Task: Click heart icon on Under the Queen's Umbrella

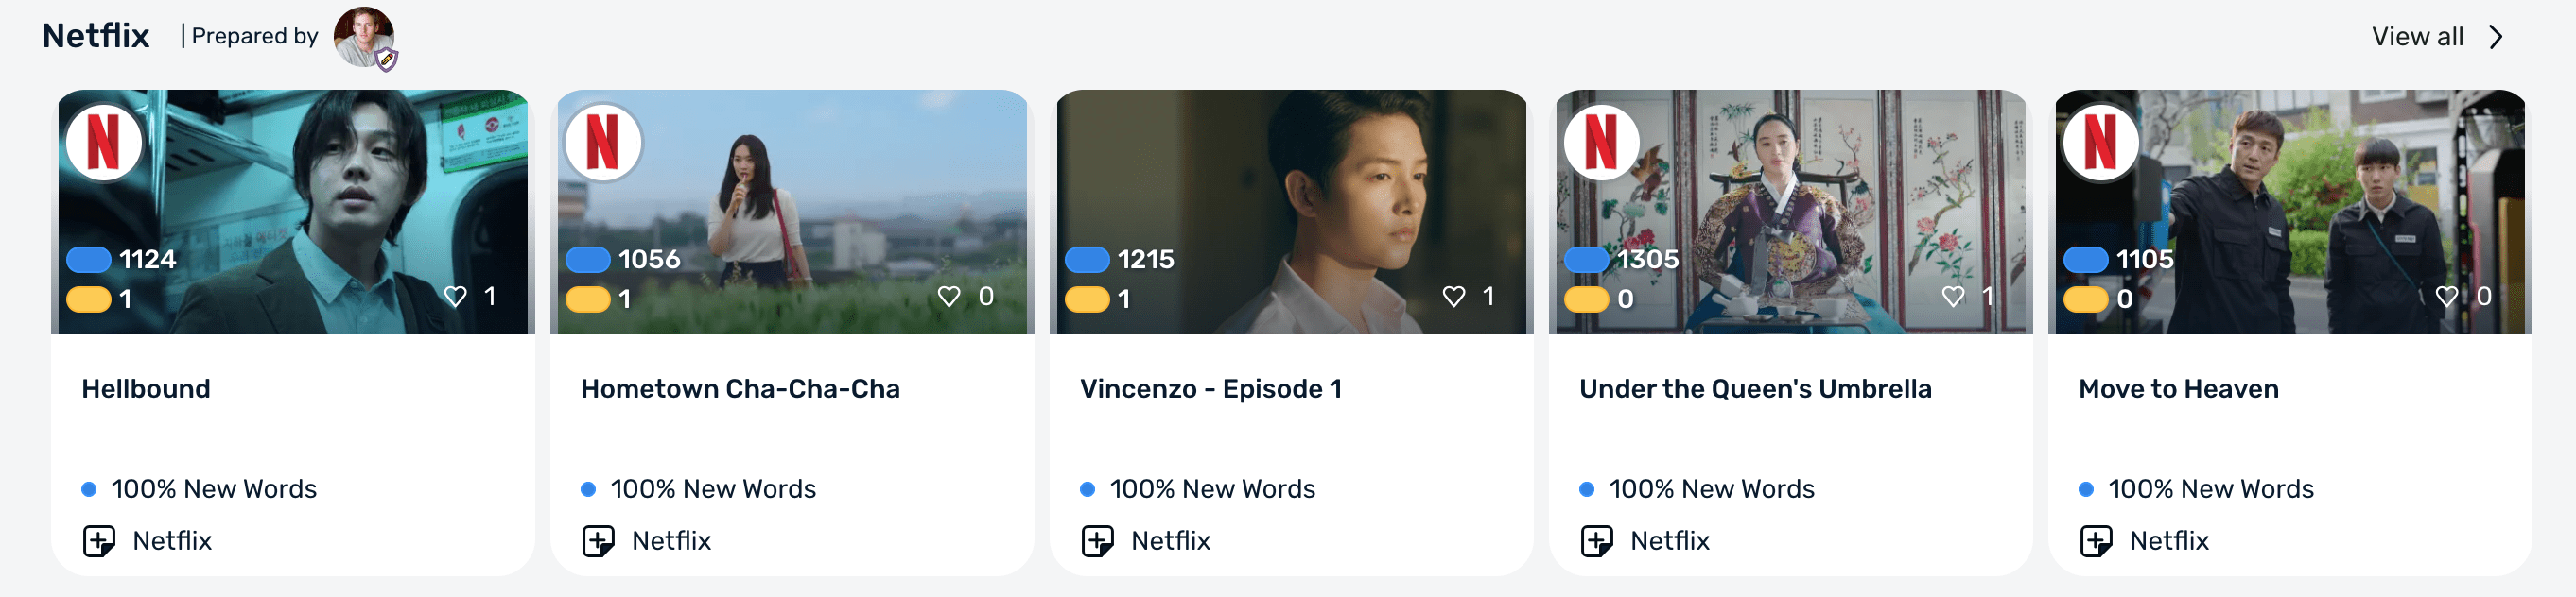Action: (x=1953, y=297)
